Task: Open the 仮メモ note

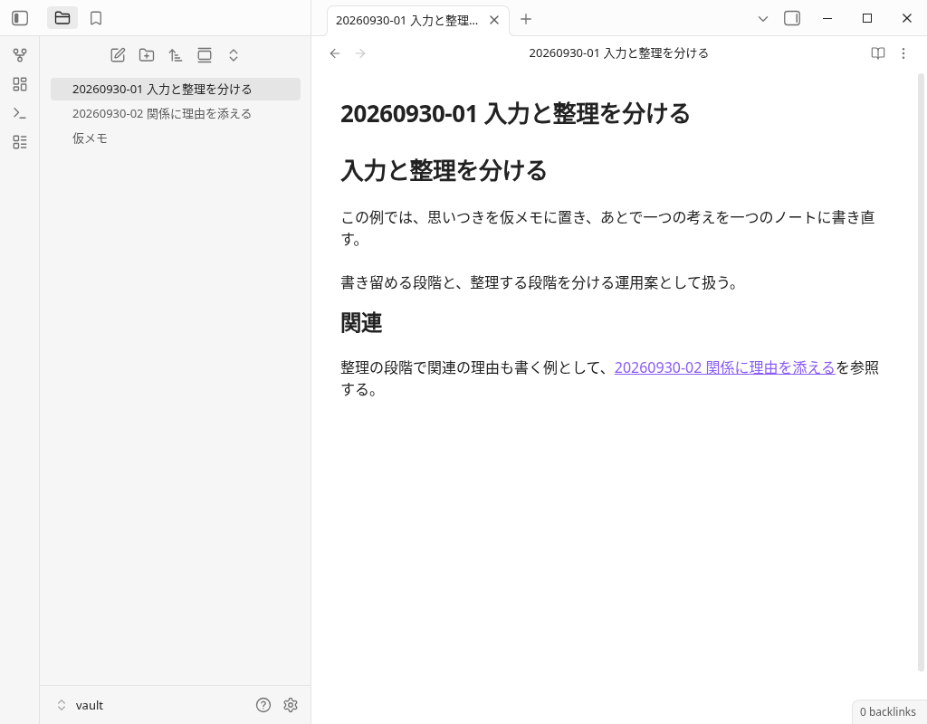Action: point(176,138)
